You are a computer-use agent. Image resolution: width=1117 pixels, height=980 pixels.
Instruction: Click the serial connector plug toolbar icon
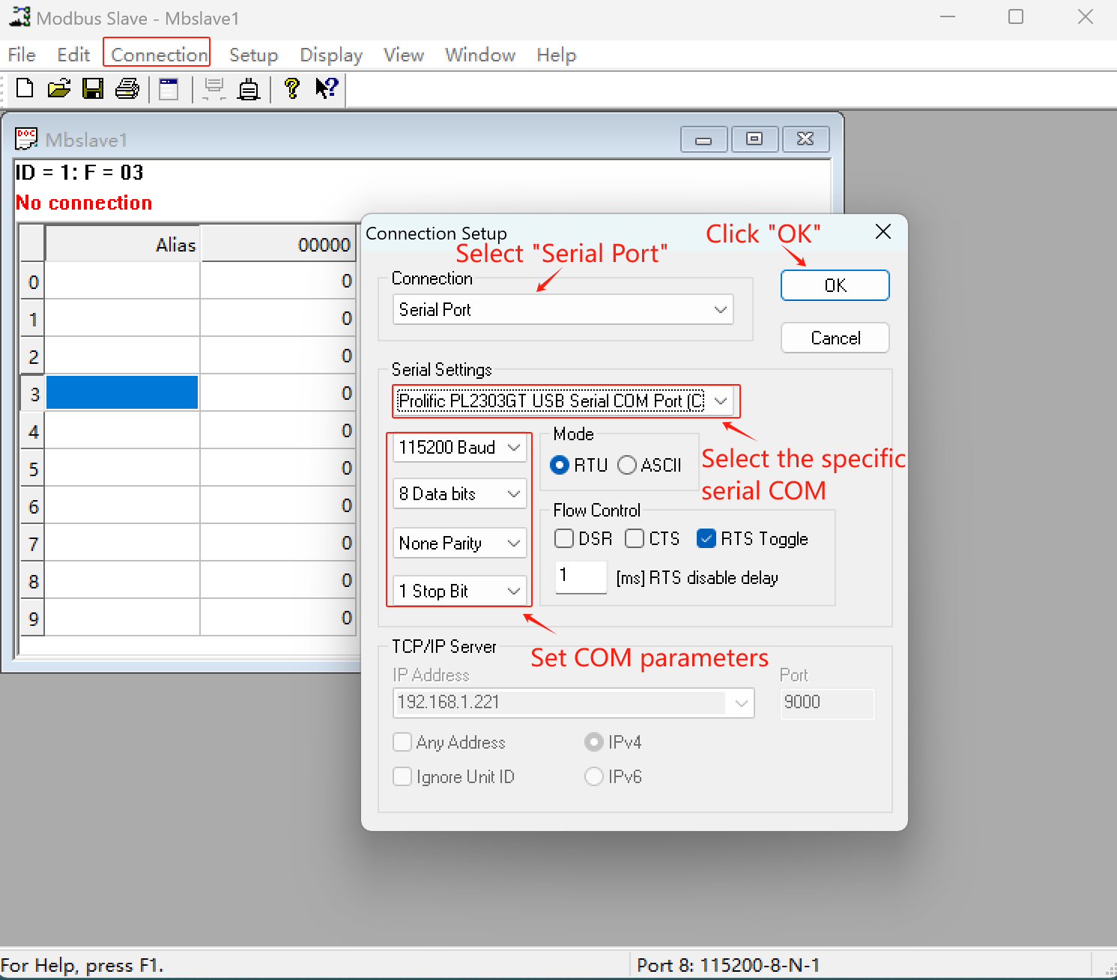[x=249, y=89]
